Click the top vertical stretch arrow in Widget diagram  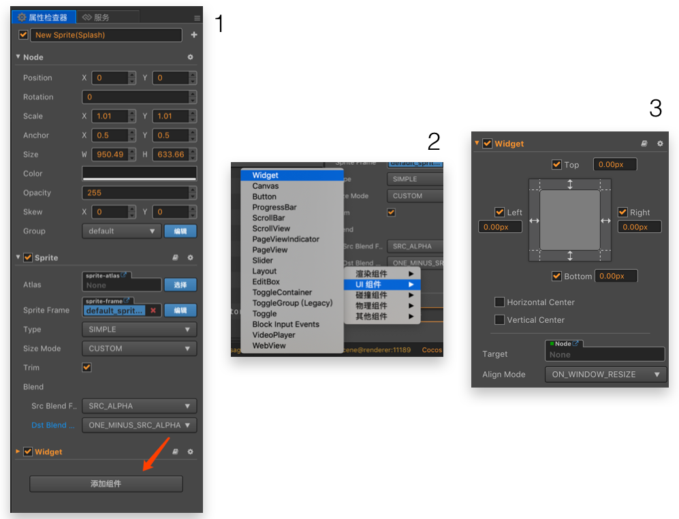pos(570,185)
